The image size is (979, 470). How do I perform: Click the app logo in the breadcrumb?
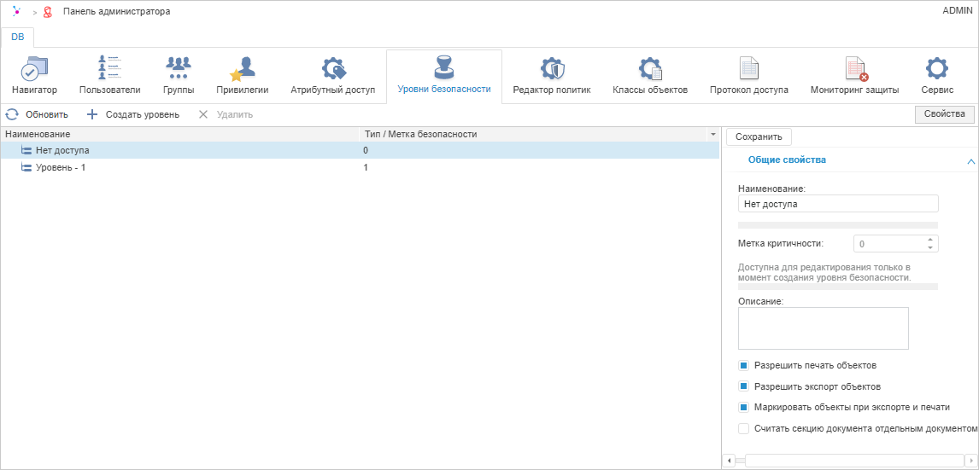(17, 11)
